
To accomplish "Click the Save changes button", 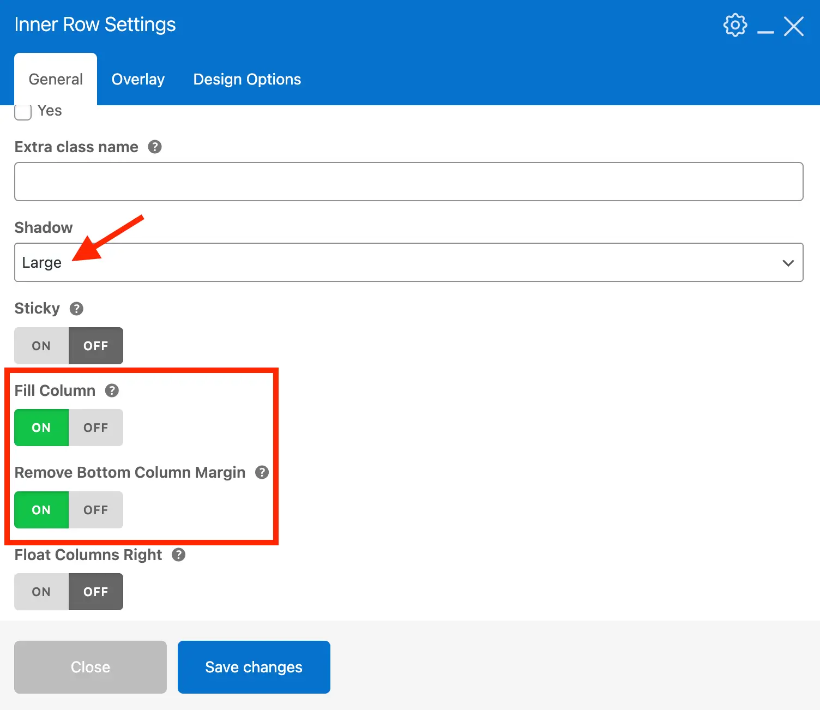I will (254, 667).
